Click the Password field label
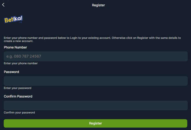This screenshot has height=130, width=191. click(11, 72)
